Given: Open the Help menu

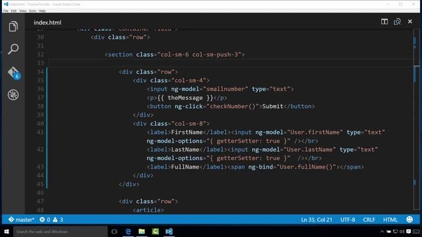Looking at the screenshot, I should pos(42,11).
